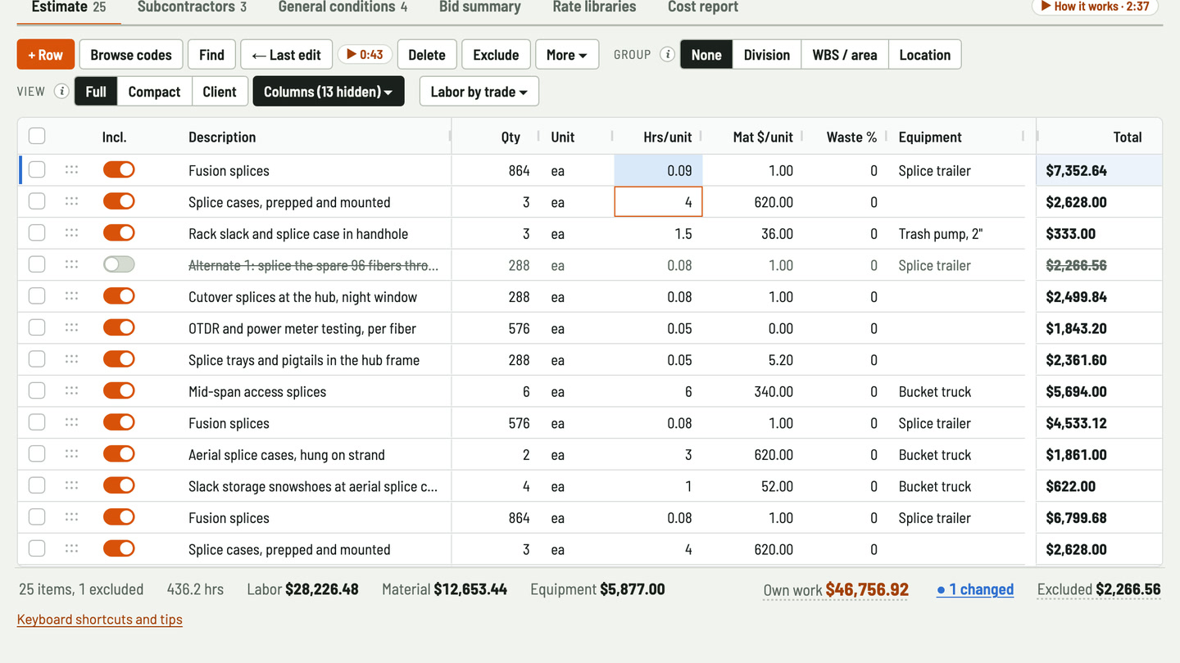Viewport: 1180px width, 663px height.
Task: Select the Full view option
Action: click(x=96, y=92)
